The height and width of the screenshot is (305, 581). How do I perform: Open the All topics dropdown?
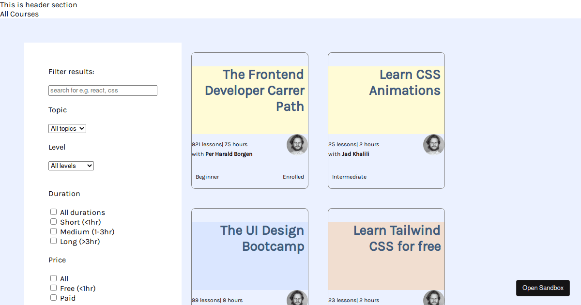[67, 128]
